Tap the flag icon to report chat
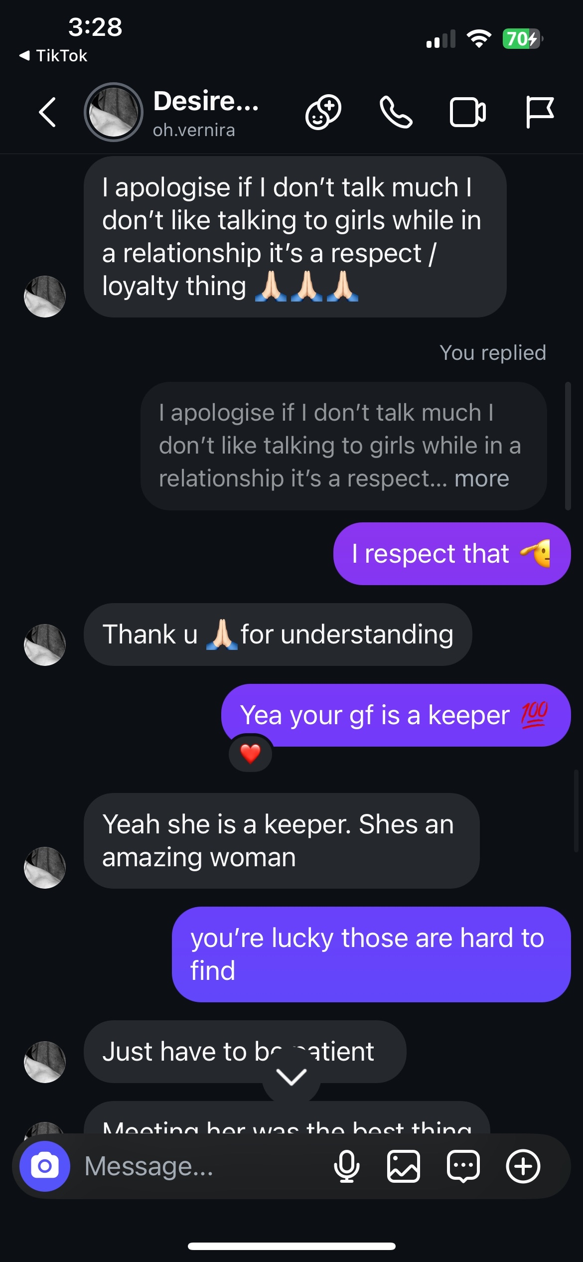Image resolution: width=583 pixels, height=1262 pixels. tap(539, 112)
